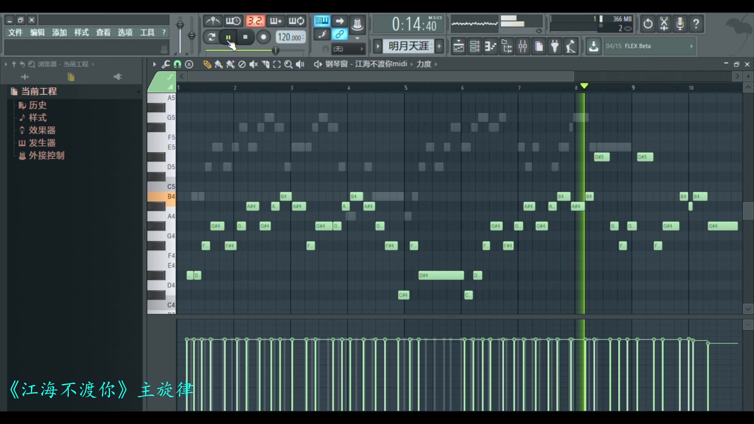754x424 pixels.
Task: Open the mixer view icon
Action: pos(523,47)
